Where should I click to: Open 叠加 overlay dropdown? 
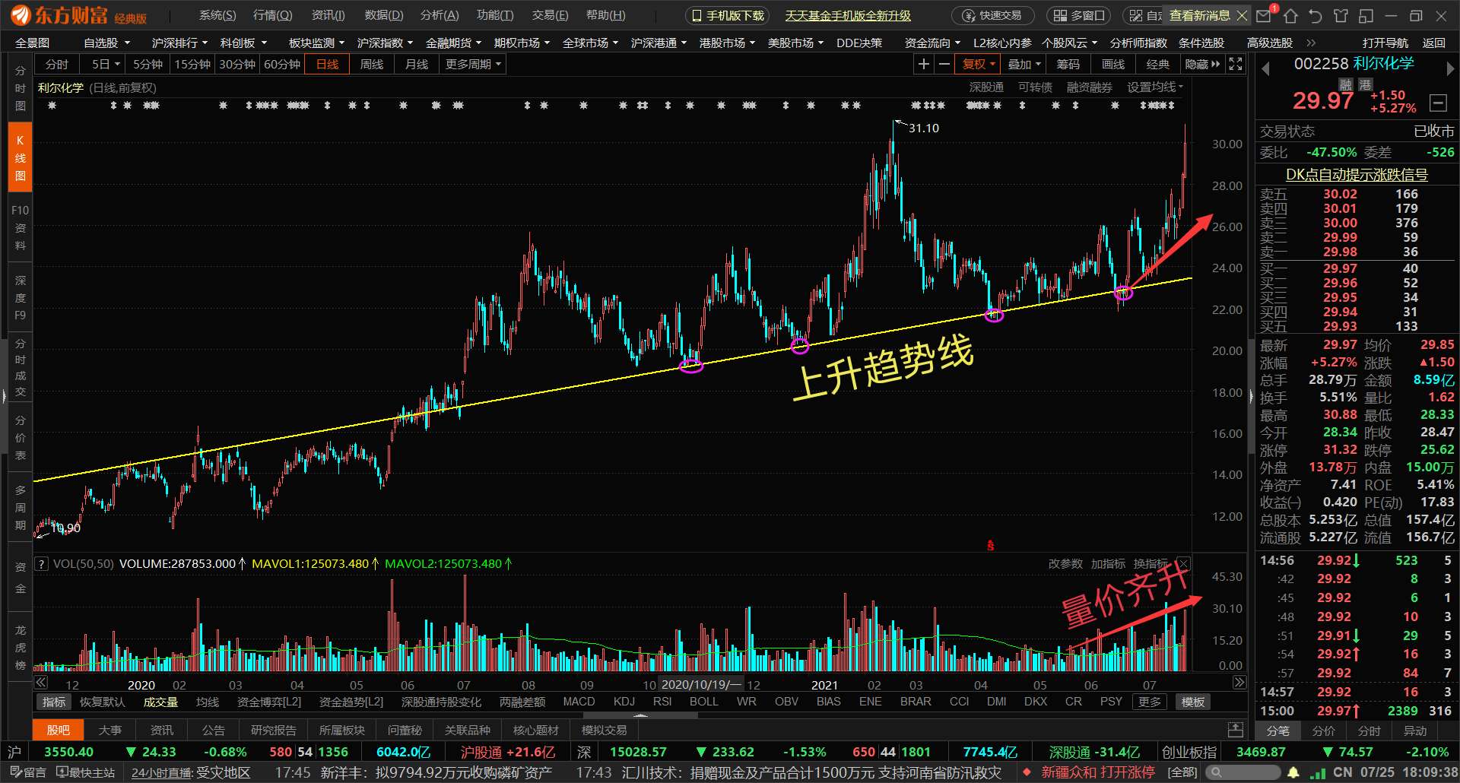1024,65
